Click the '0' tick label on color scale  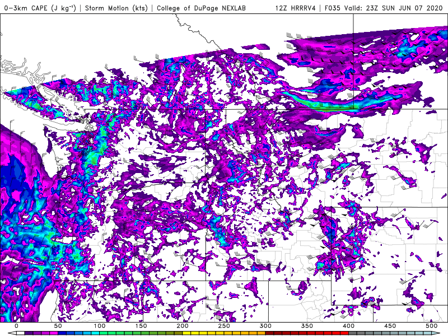pos(16,326)
